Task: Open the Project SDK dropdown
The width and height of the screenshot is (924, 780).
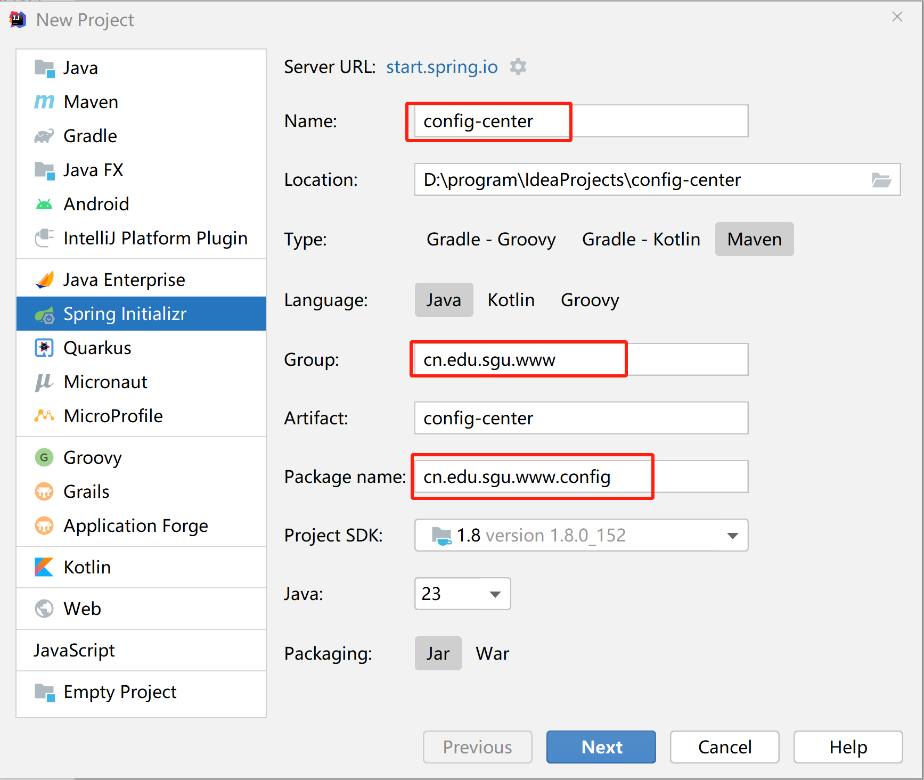Action: pos(581,535)
